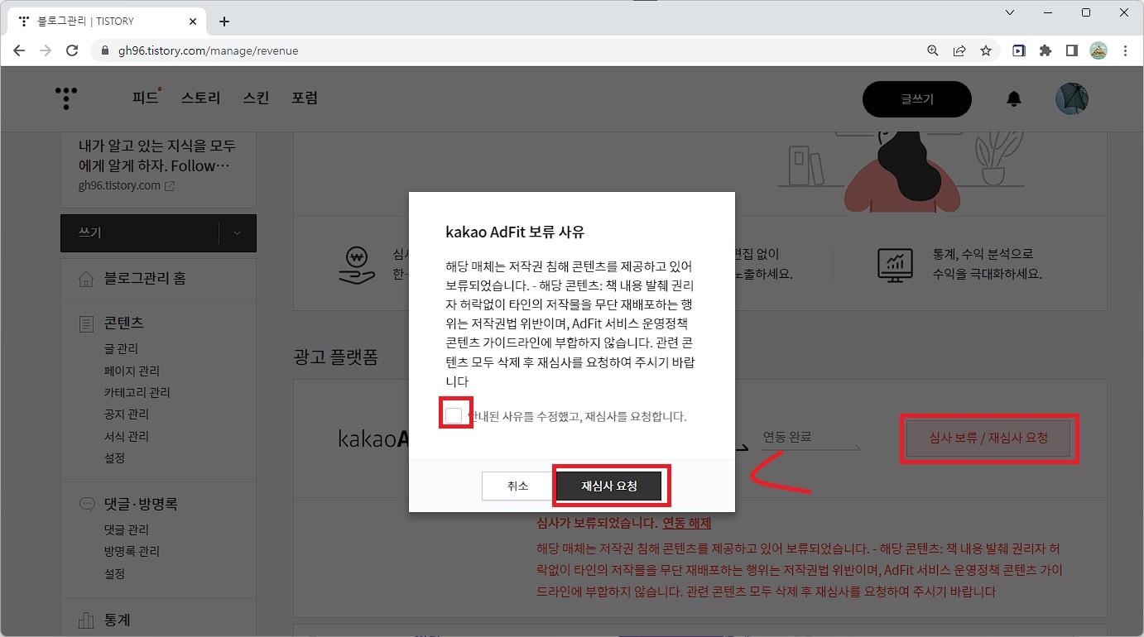1144x637 pixels.
Task: Click the 재심사 요청 button in dialog
Action: point(609,486)
